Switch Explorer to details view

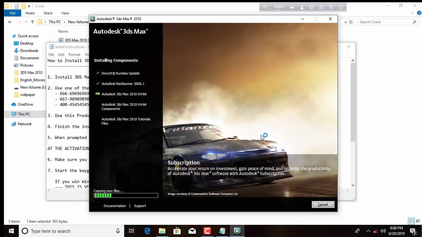coord(411,222)
